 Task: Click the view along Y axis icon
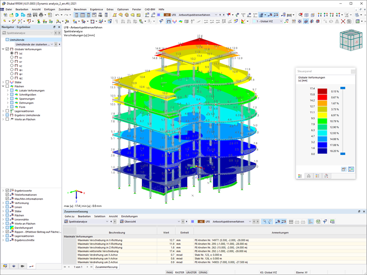[x=325, y=15]
